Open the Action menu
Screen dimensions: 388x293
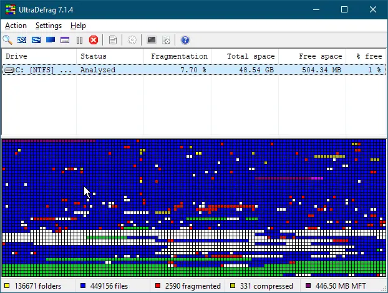[x=16, y=26]
